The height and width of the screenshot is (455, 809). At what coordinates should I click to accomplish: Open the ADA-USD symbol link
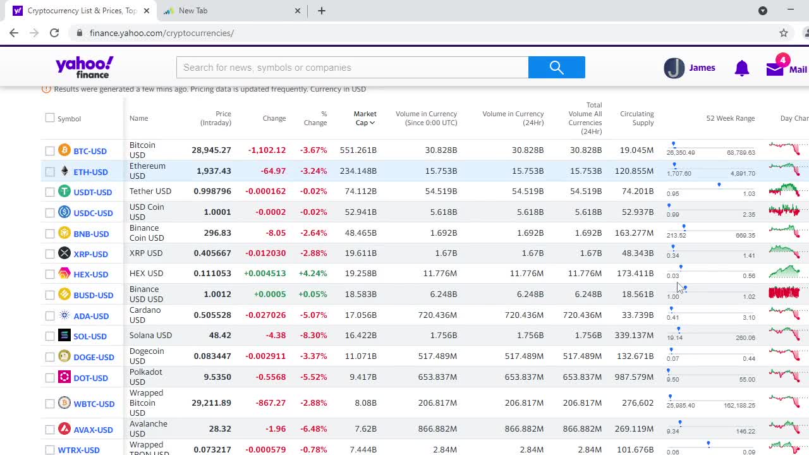[91, 316]
